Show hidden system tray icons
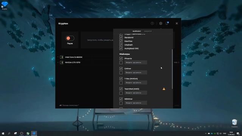Image resolution: width=242 pixels, height=136 pixels. point(206,133)
